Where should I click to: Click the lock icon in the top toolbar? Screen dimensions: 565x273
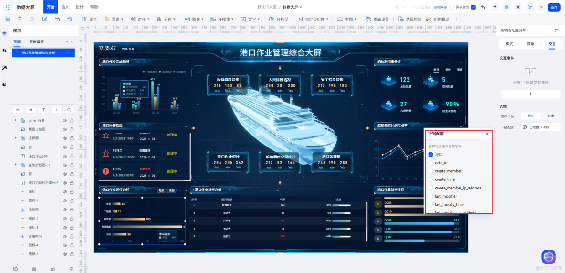pos(57,19)
